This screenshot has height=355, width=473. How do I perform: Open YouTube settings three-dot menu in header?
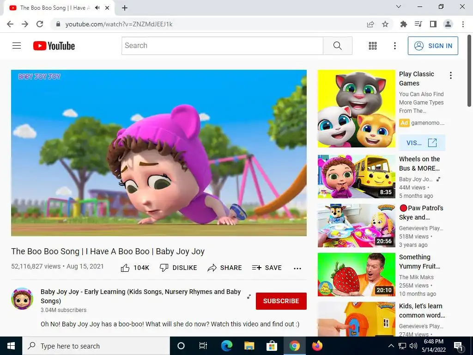pos(394,46)
